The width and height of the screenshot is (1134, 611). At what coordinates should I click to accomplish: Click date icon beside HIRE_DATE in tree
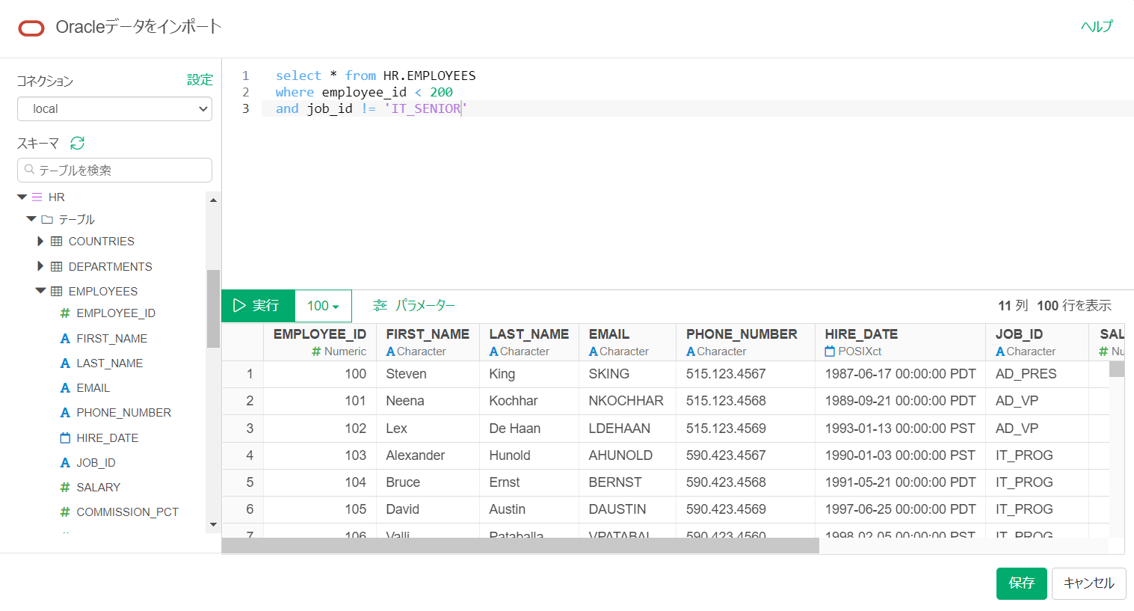point(65,438)
